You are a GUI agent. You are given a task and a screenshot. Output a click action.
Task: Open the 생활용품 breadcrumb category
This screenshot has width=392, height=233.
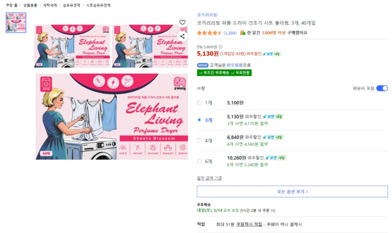click(30, 5)
